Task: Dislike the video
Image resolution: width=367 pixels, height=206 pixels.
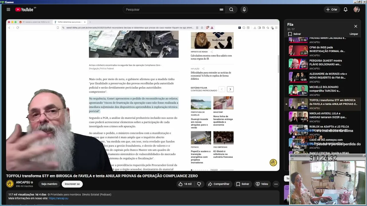Action: [199, 184]
